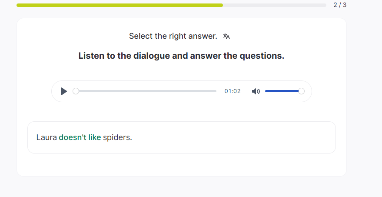This screenshot has width=382, height=197.
Task: Open the green "doesn't like" answer choice
Action: click(80, 137)
